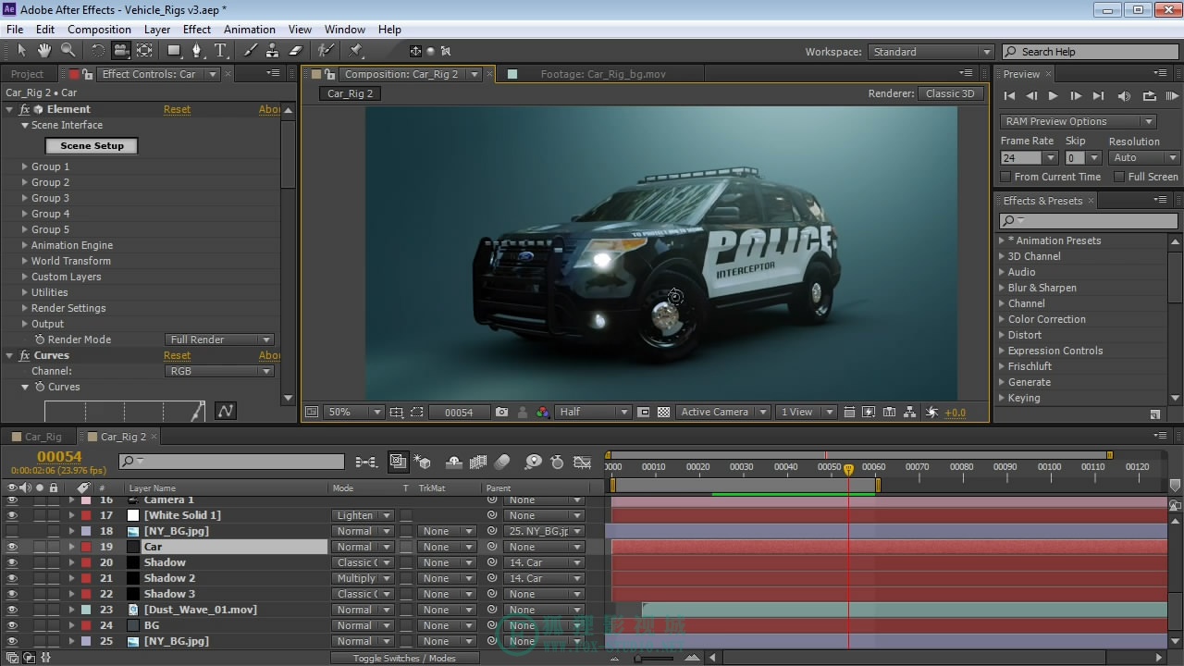
Task: Enable Frame Blending icon in the timeline
Action: click(x=478, y=462)
